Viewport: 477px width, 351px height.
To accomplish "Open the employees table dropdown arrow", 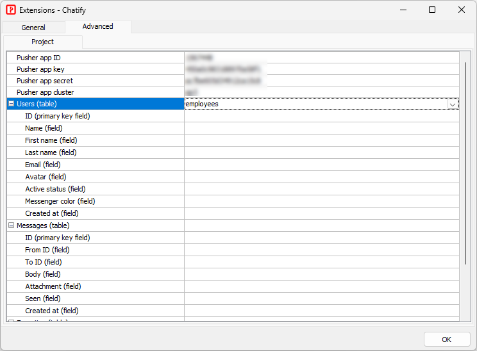I will 453,104.
